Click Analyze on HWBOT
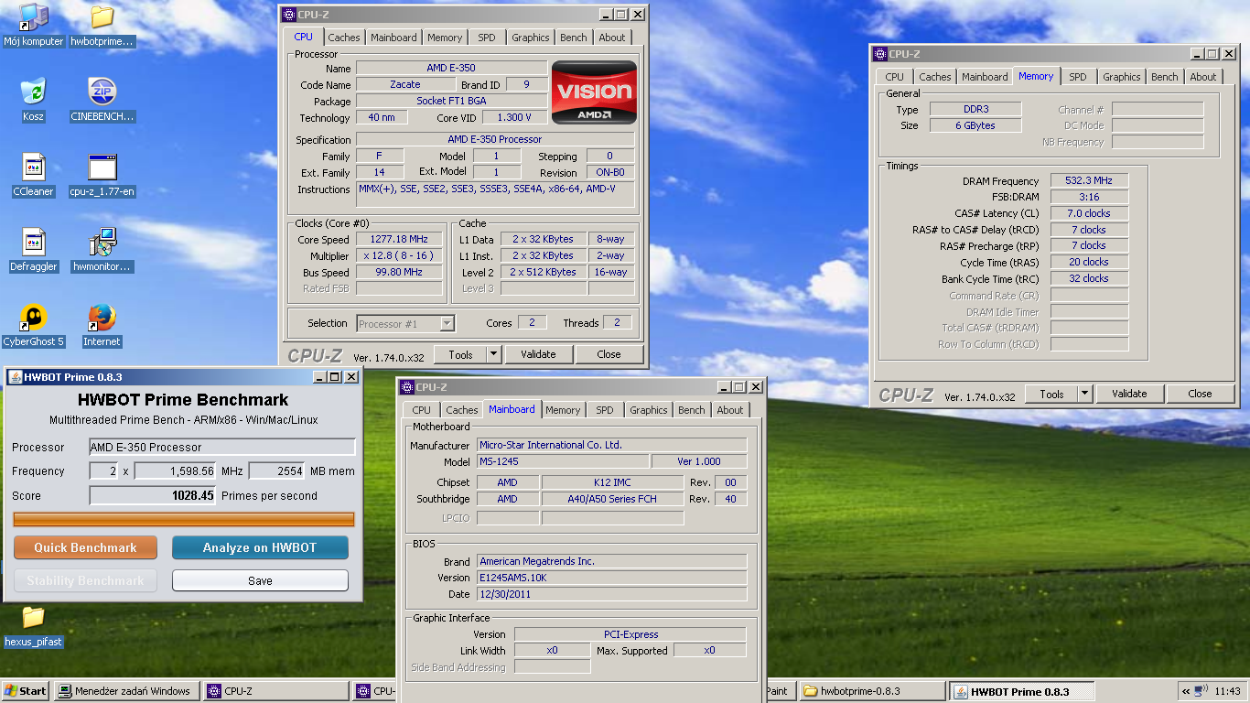1250x703 pixels. coord(260,547)
